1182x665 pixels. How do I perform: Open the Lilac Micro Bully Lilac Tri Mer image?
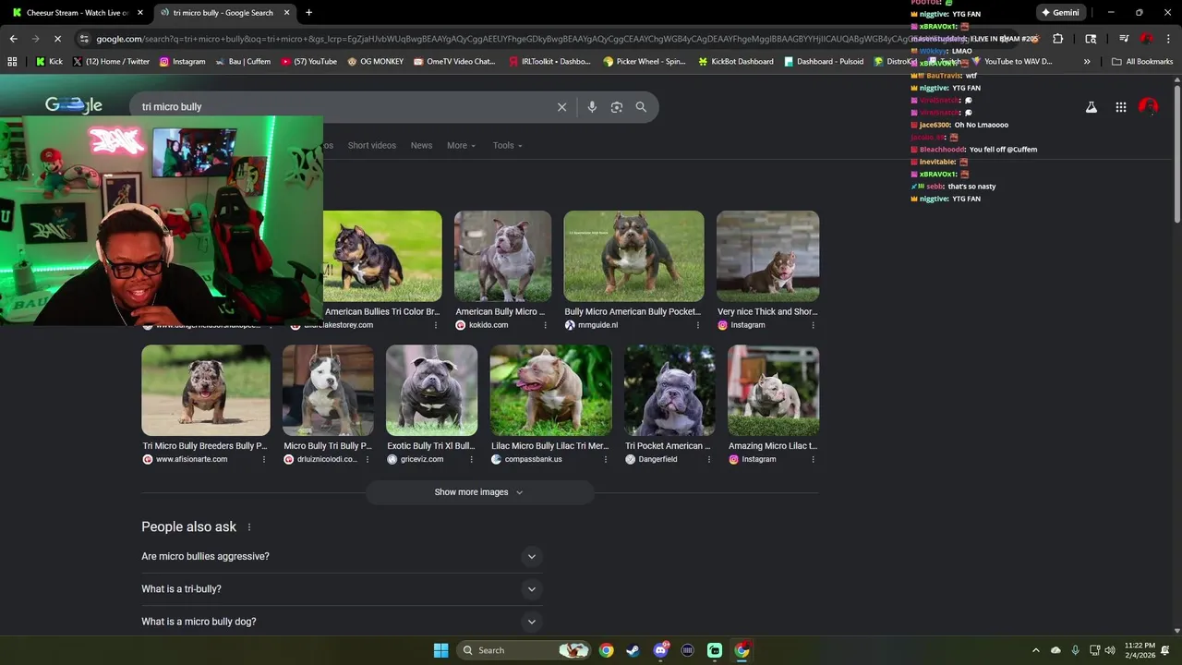(x=551, y=391)
